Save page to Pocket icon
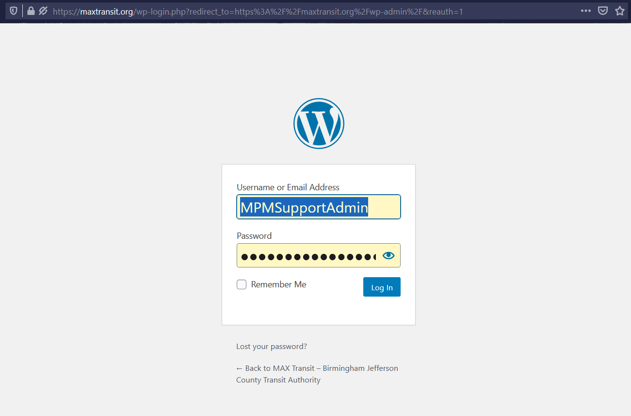The width and height of the screenshot is (631, 416). pyautogui.click(x=603, y=11)
